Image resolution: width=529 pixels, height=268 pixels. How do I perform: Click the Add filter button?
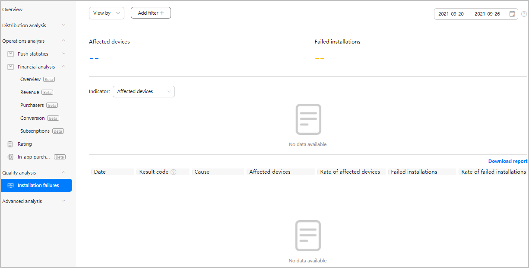pos(151,12)
